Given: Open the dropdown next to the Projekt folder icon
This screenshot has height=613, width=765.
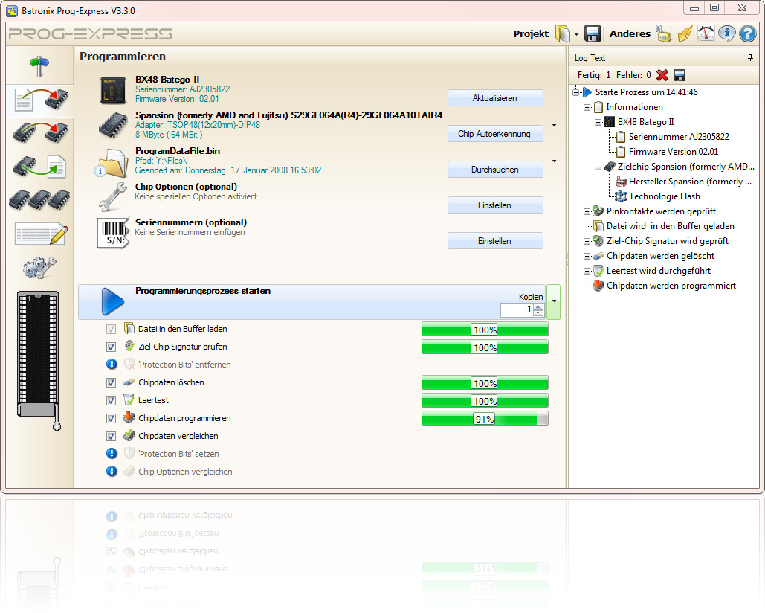Looking at the screenshot, I should coord(576,33).
